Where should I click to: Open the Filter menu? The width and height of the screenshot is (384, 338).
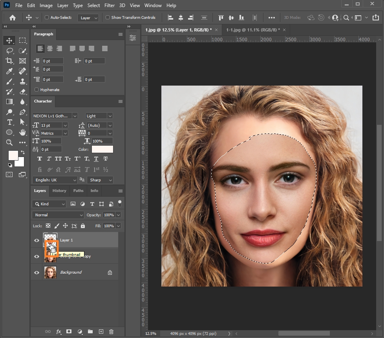coord(110,5)
